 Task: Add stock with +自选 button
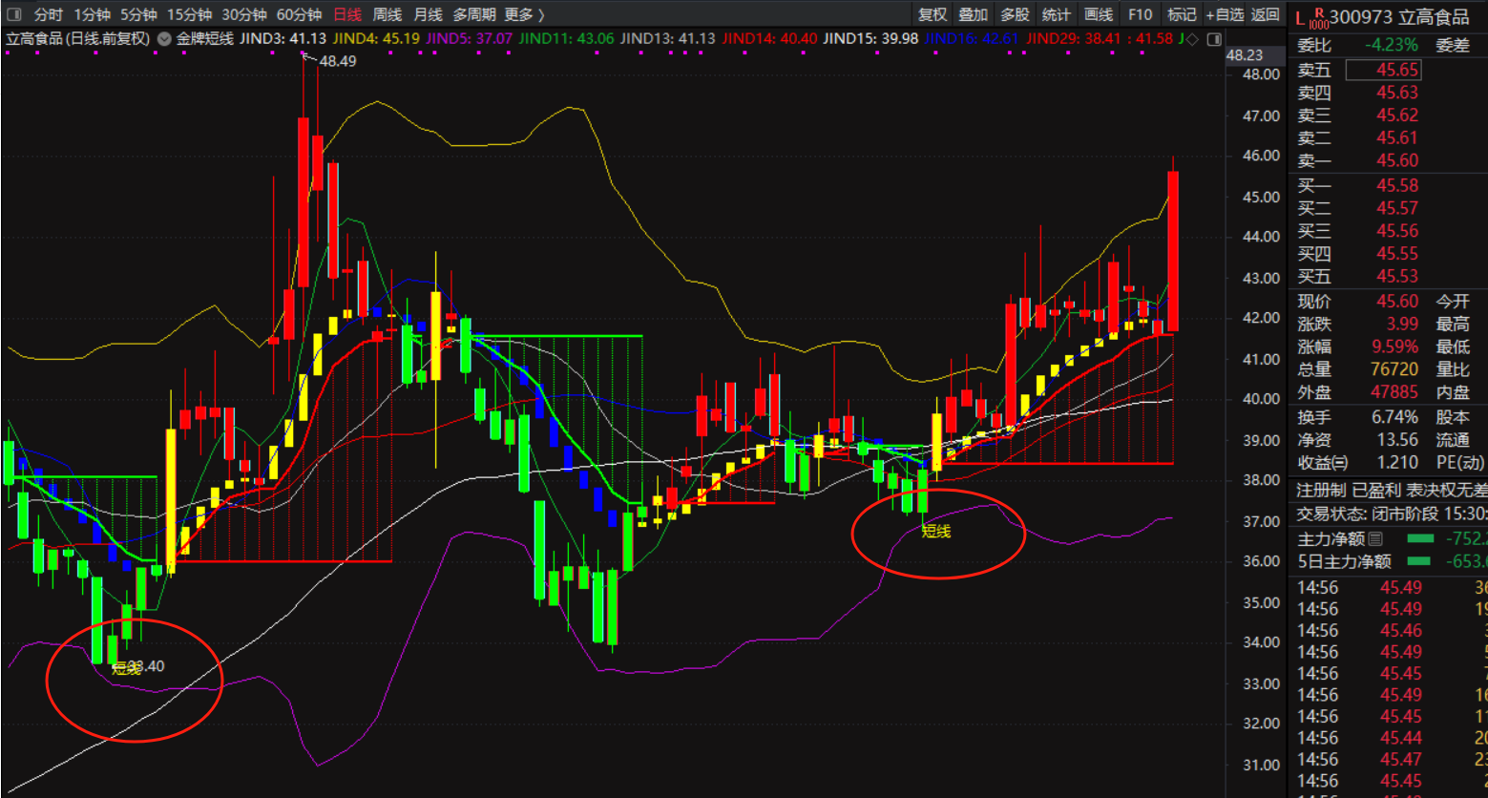click(1225, 14)
